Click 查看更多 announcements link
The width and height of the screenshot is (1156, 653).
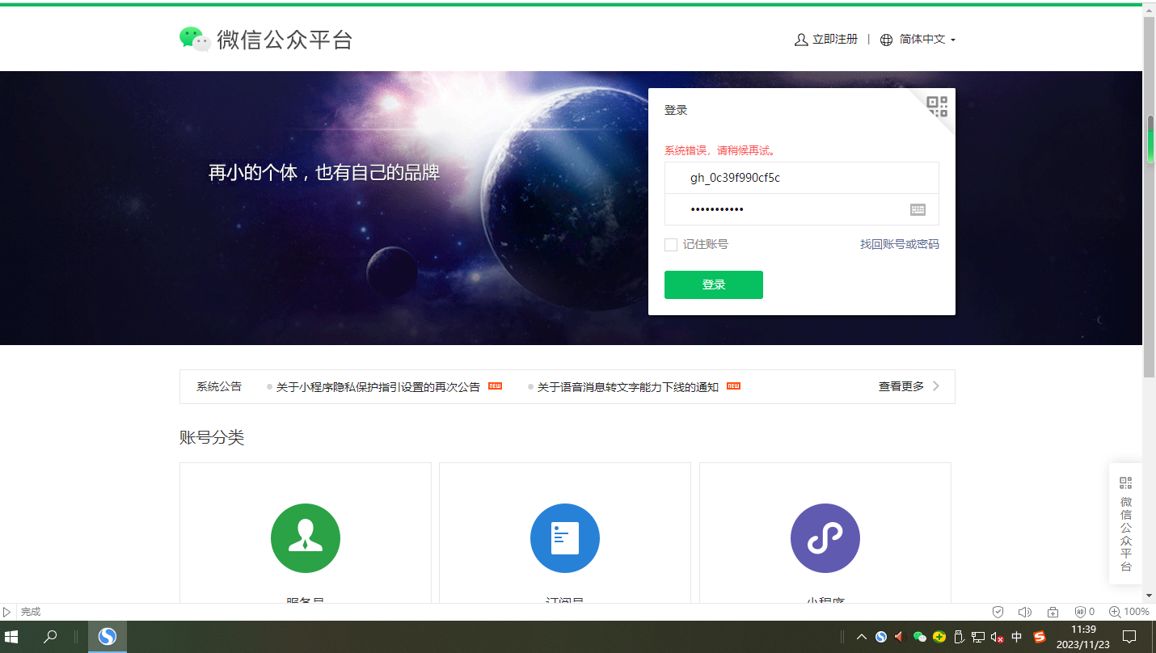[x=901, y=386]
